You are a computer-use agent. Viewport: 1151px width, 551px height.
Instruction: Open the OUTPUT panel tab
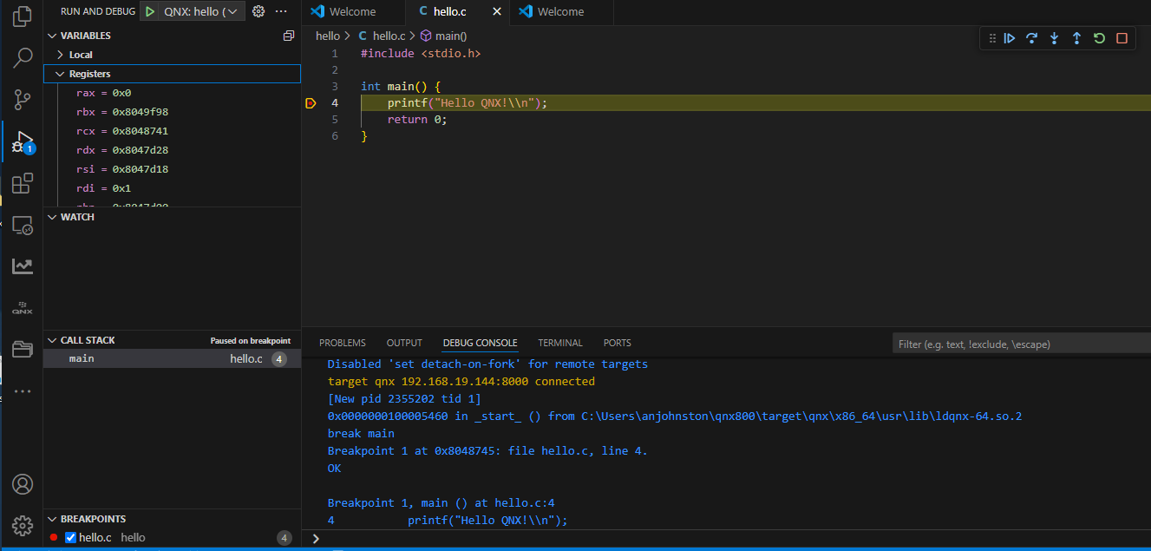click(x=404, y=343)
